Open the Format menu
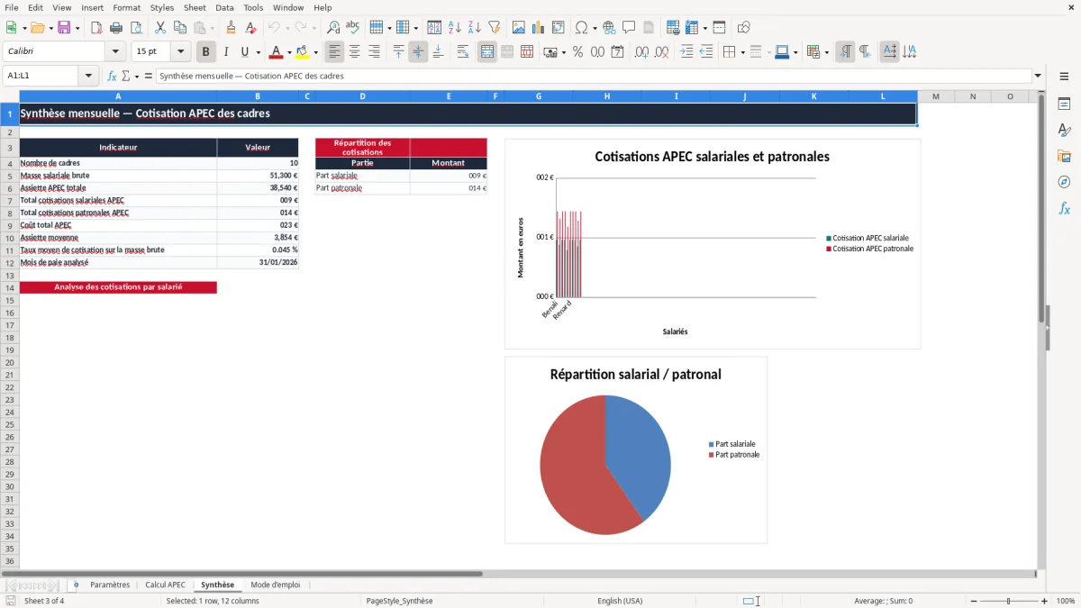This screenshot has width=1081, height=608. click(x=126, y=7)
